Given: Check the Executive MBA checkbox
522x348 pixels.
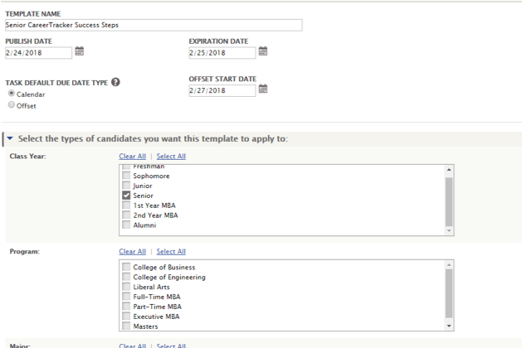Looking at the screenshot, I should [126, 316].
